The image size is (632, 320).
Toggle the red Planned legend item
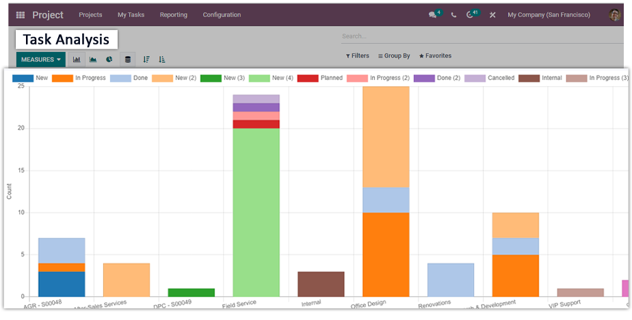320,78
